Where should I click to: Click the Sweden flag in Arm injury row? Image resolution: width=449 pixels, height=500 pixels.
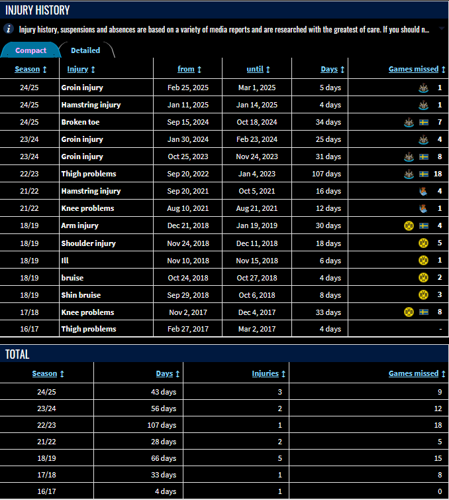[x=424, y=225]
